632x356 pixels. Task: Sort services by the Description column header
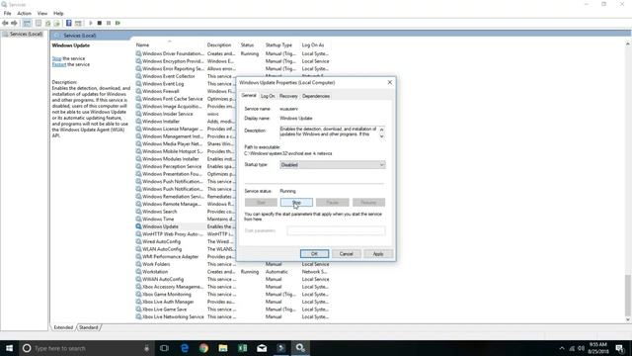(x=219, y=44)
